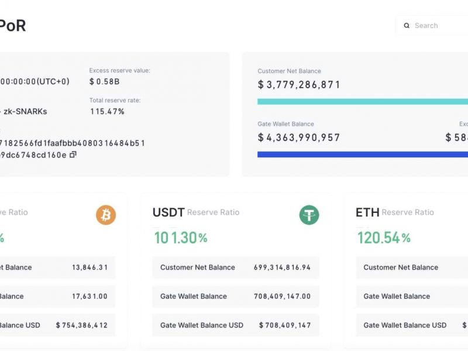
Task: Click the orange Bitcoin logo icon
Action: (106, 215)
